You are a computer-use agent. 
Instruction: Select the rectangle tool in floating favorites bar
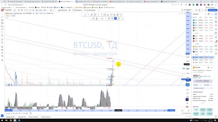[x=105, y=15]
